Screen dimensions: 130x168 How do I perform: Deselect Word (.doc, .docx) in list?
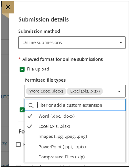75,116
